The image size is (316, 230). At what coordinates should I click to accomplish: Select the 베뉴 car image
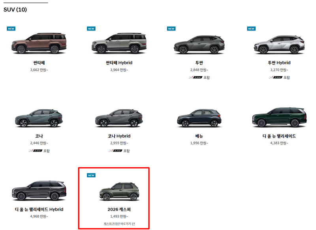pos(199,118)
